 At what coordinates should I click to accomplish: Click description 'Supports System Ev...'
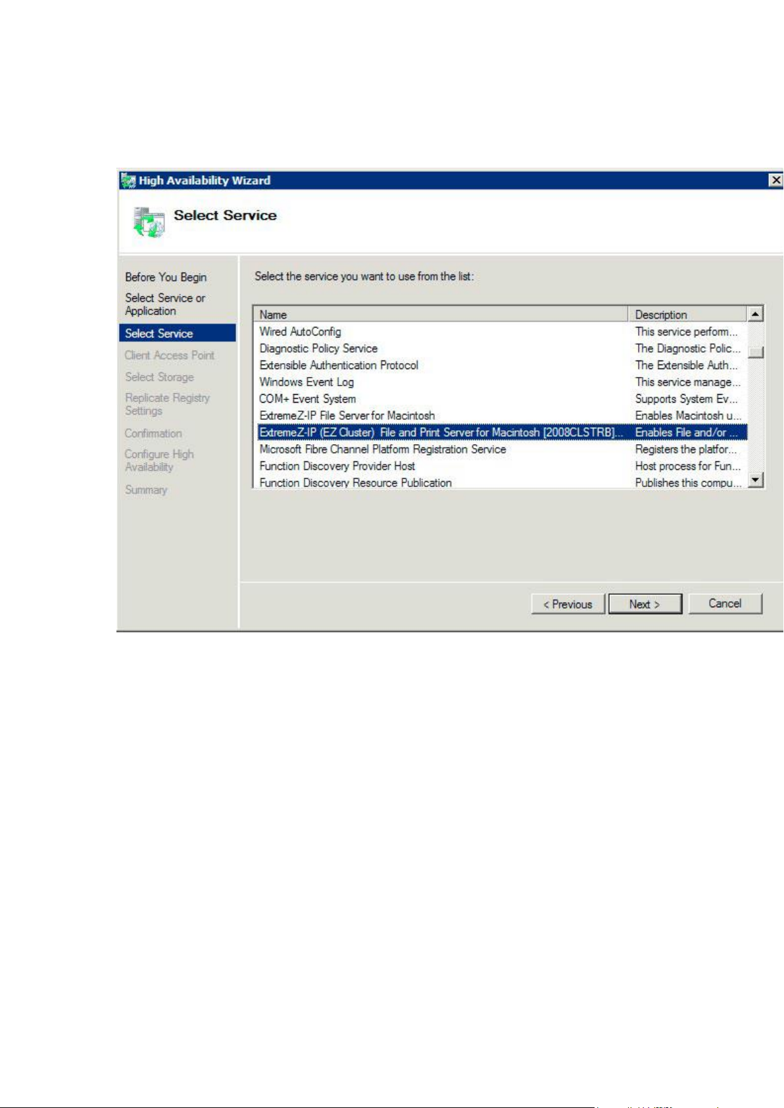coord(686,399)
